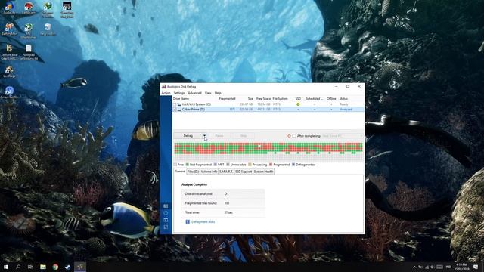Sort by the Fragmented column header
484x272 pixels.
click(x=227, y=99)
